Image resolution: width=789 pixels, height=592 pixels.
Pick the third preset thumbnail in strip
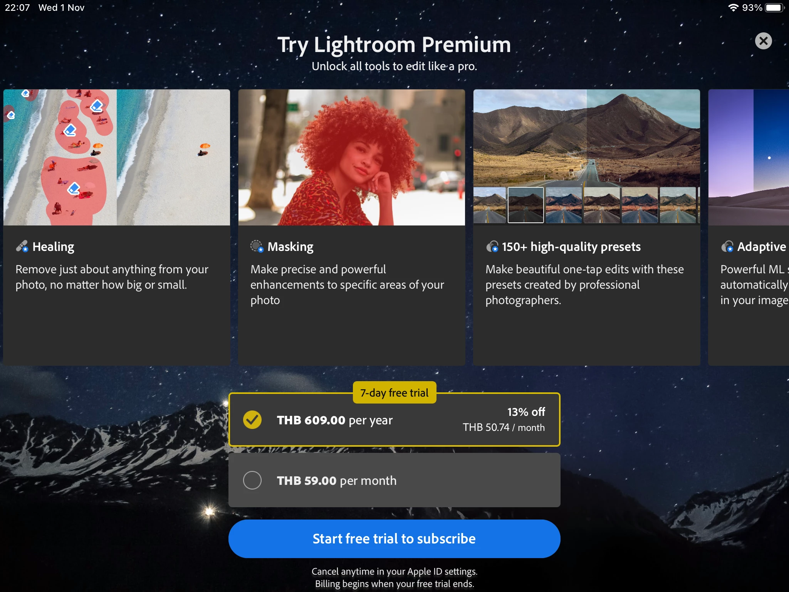click(564, 205)
